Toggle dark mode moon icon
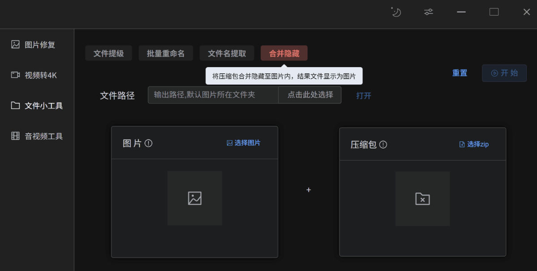This screenshot has width=537, height=271. pyautogui.click(x=396, y=12)
